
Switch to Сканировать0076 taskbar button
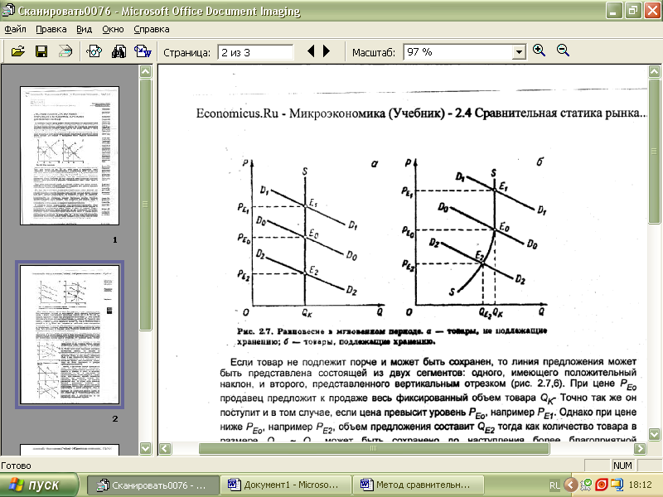tap(153, 485)
